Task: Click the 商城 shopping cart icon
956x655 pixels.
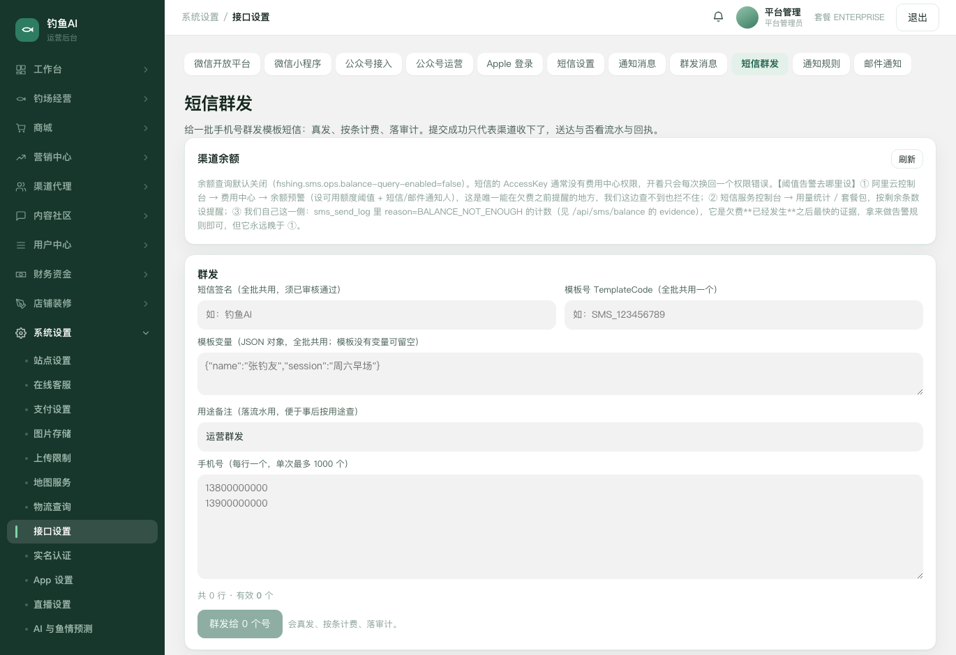Action: pos(21,128)
